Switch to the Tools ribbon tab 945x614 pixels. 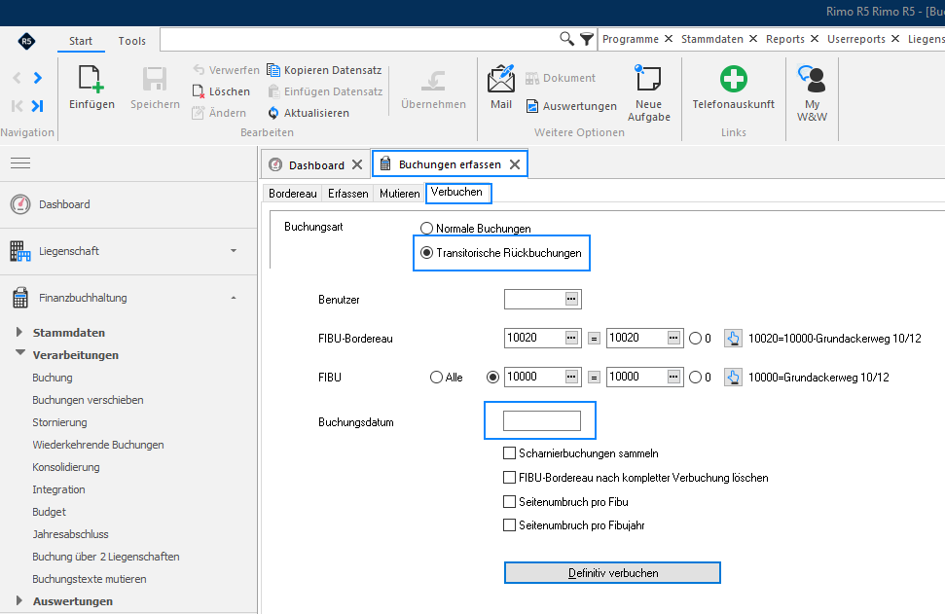[x=132, y=41]
